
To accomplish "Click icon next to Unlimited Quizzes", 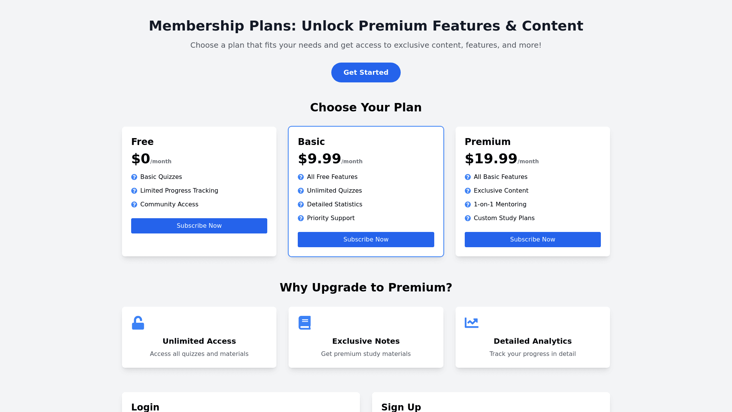I will (x=301, y=191).
